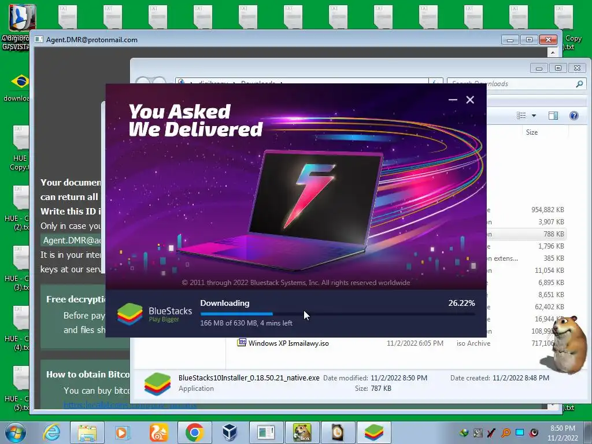
Task: Click the red checkmark tray icon
Action: click(x=491, y=432)
